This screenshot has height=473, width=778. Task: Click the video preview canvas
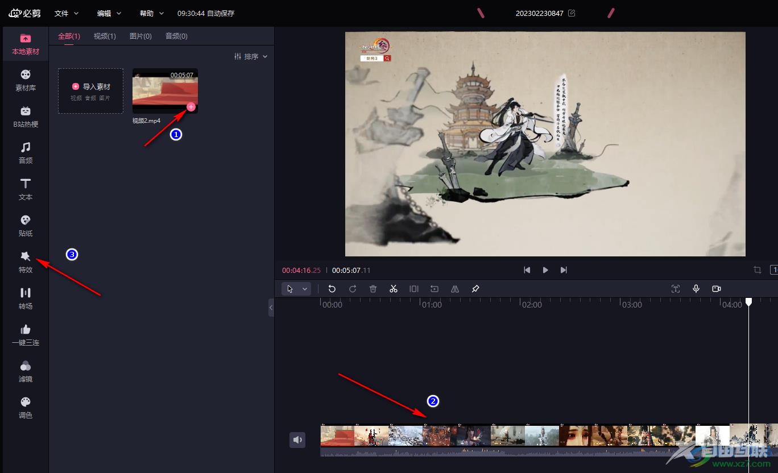[545, 144]
